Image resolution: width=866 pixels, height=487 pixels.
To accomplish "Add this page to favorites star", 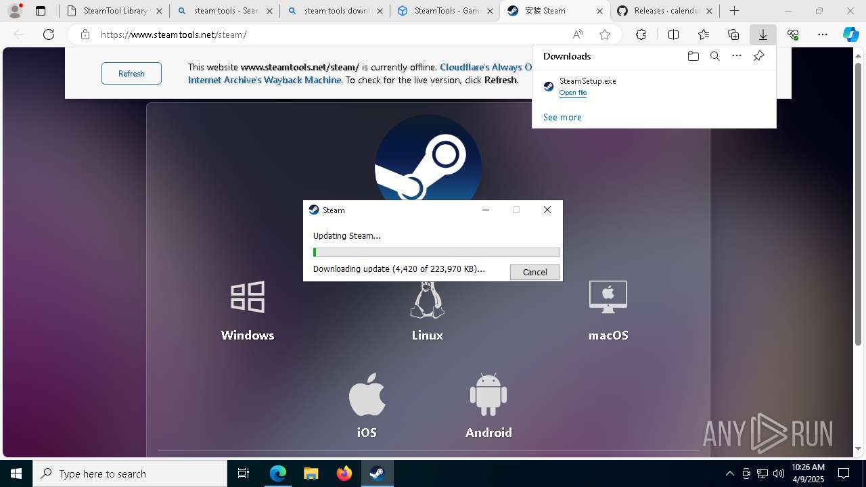I will tap(605, 34).
